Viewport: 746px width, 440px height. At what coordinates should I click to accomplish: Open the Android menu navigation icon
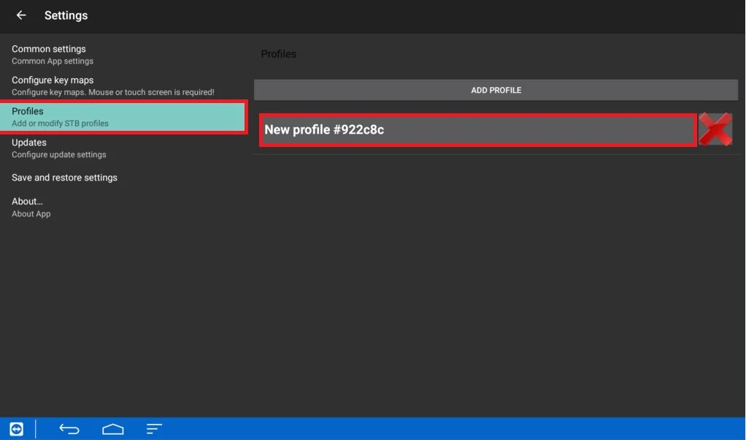pyautogui.click(x=154, y=429)
